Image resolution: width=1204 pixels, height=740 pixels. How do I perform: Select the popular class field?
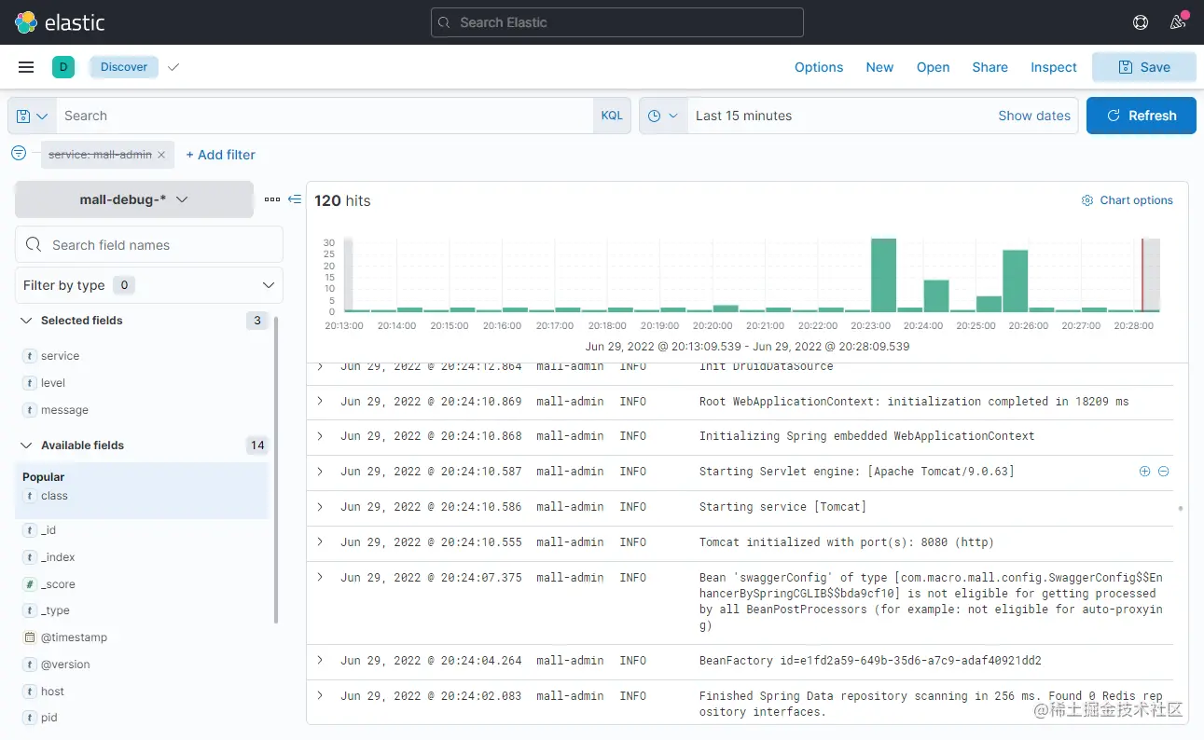54,496
